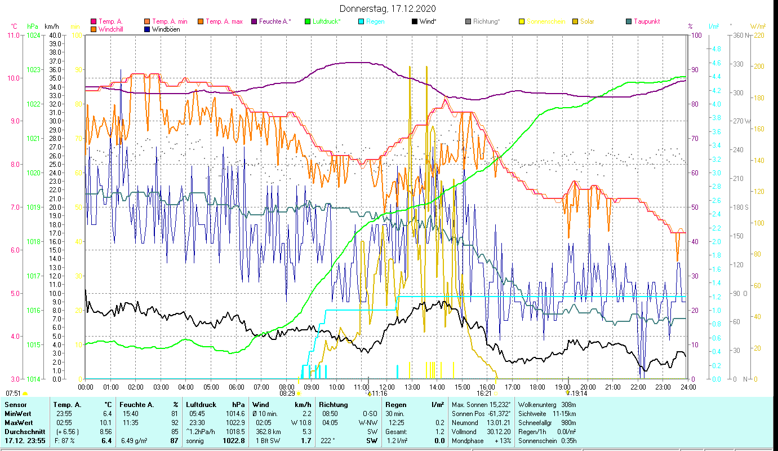Click the 'W/m²' axis unit label

(758, 26)
